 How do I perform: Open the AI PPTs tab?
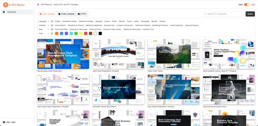tap(82, 14)
